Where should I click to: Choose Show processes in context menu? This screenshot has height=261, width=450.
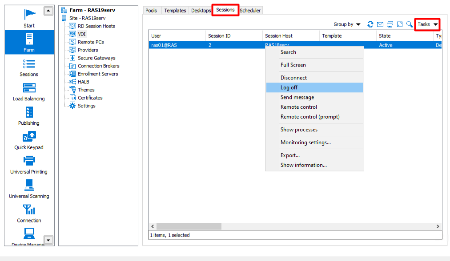point(299,130)
